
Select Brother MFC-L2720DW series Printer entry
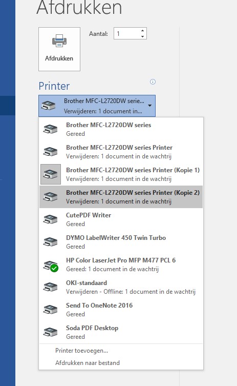tap(121, 152)
